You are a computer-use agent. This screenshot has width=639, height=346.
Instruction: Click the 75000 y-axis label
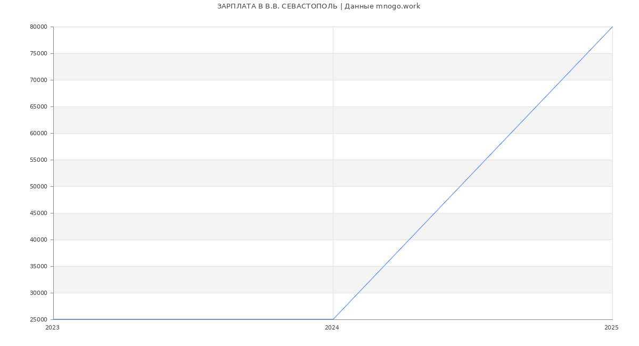(38, 54)
